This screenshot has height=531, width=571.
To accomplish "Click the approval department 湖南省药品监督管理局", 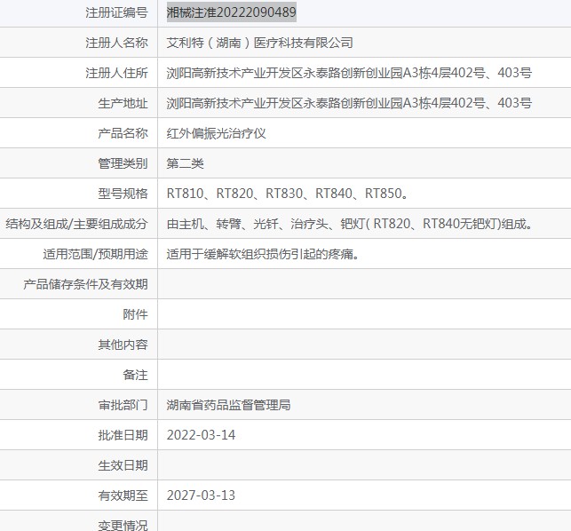I will coord(229,405).
